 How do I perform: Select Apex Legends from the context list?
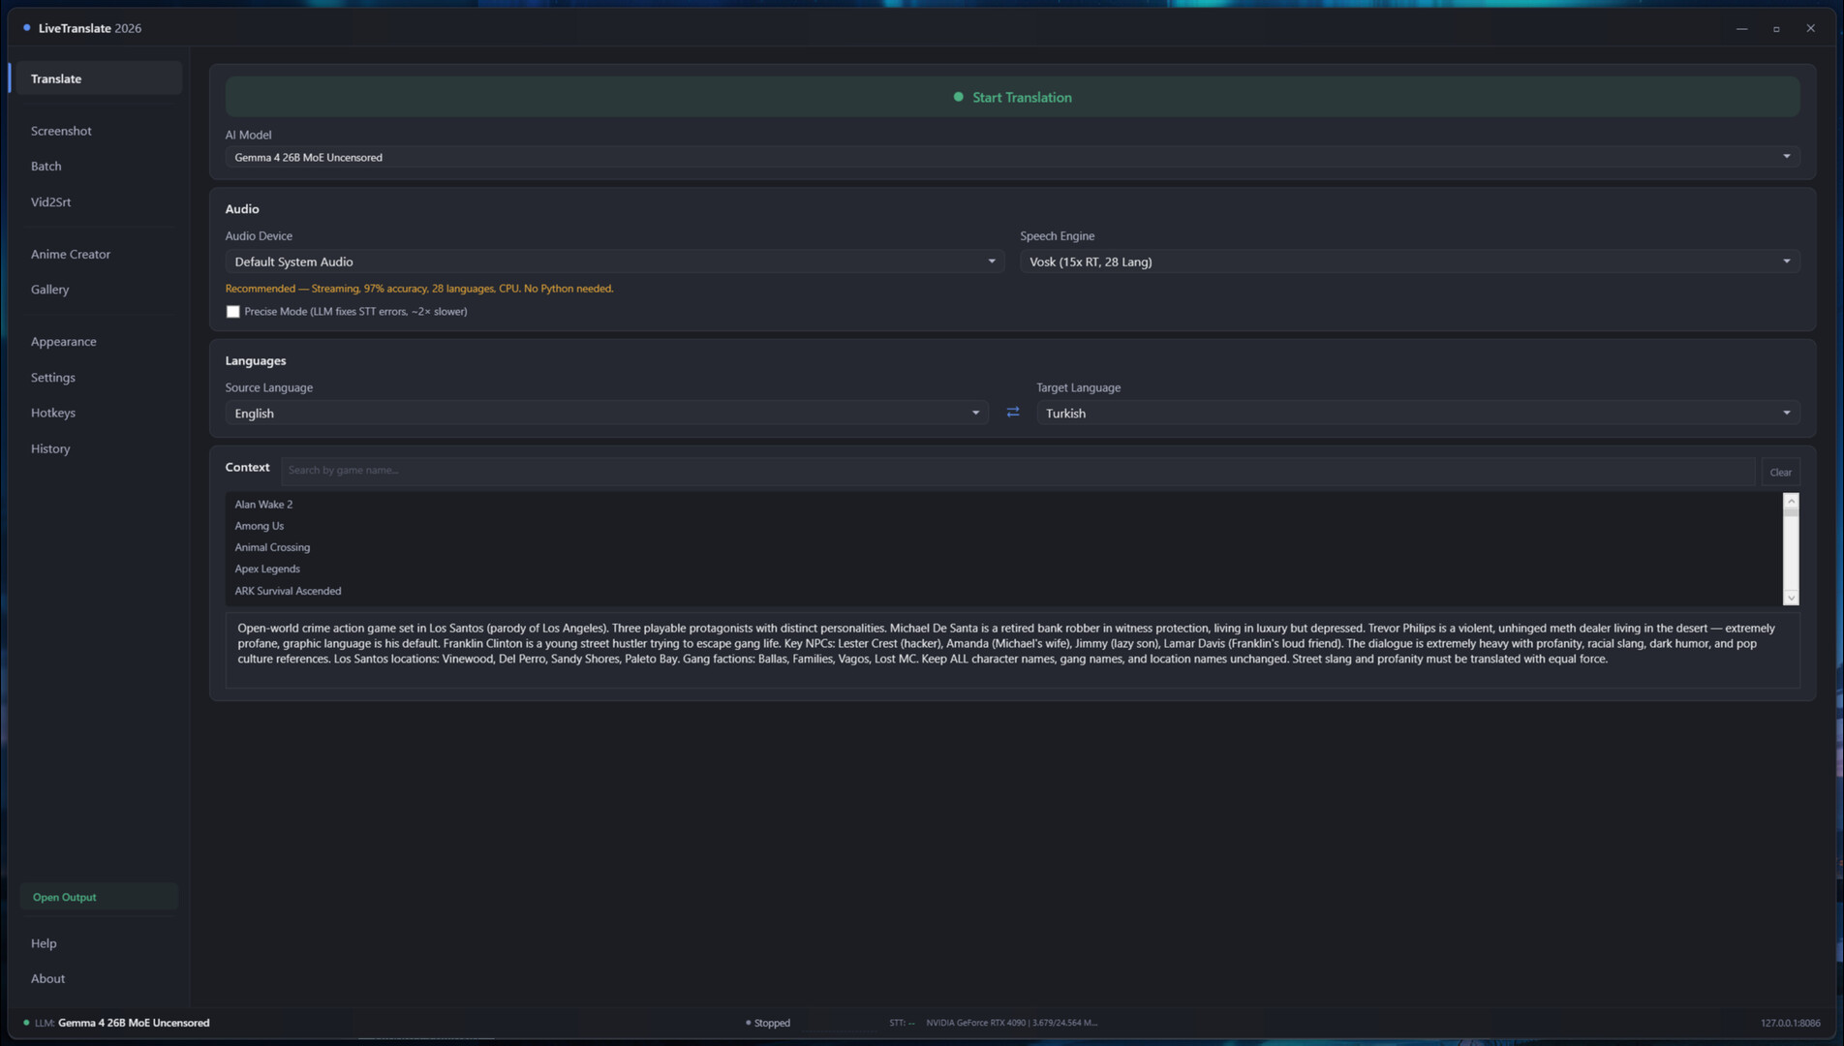click(267, 569)
